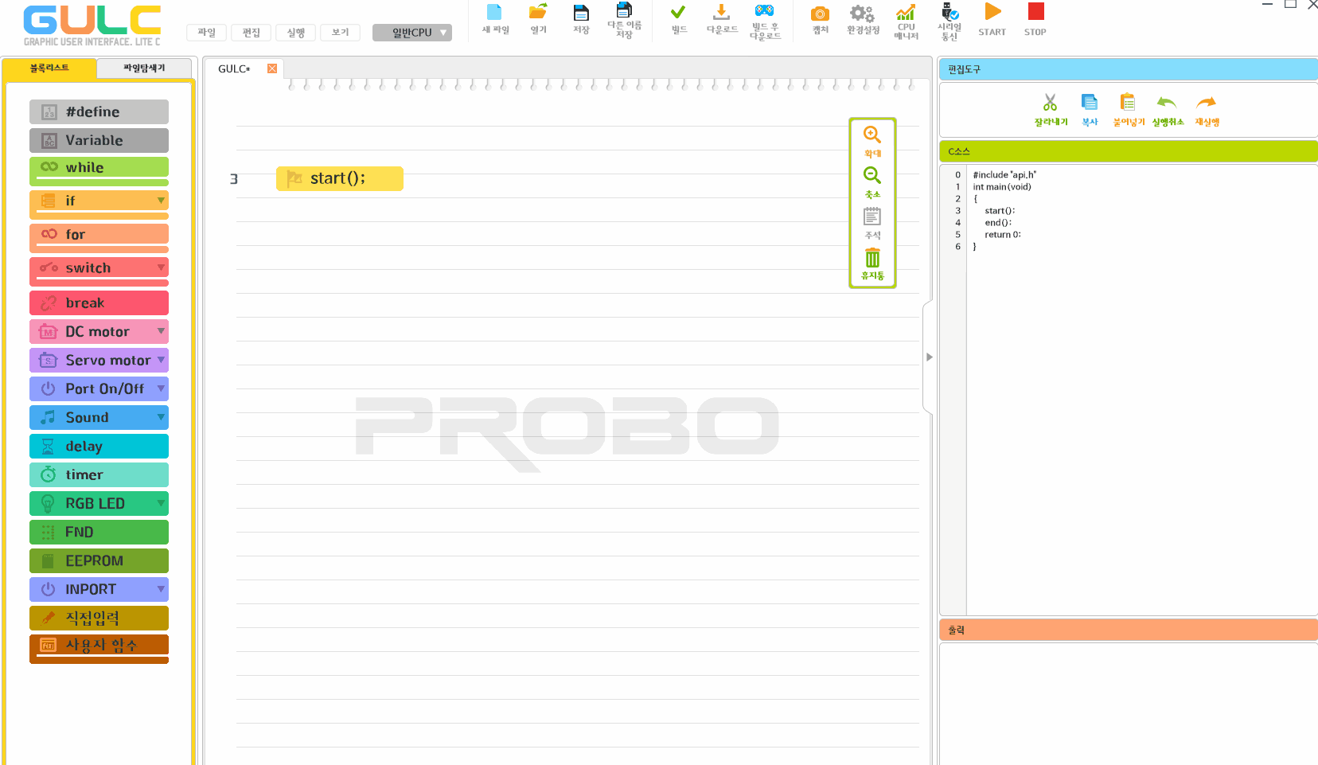Start execution with the START play button
The width and height of the screenshot is (1318, 765).
pos(992,20)
